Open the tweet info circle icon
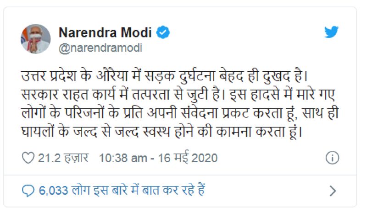Image resolution: width=367 pixels, height=212 pixels. coord(332,158)
